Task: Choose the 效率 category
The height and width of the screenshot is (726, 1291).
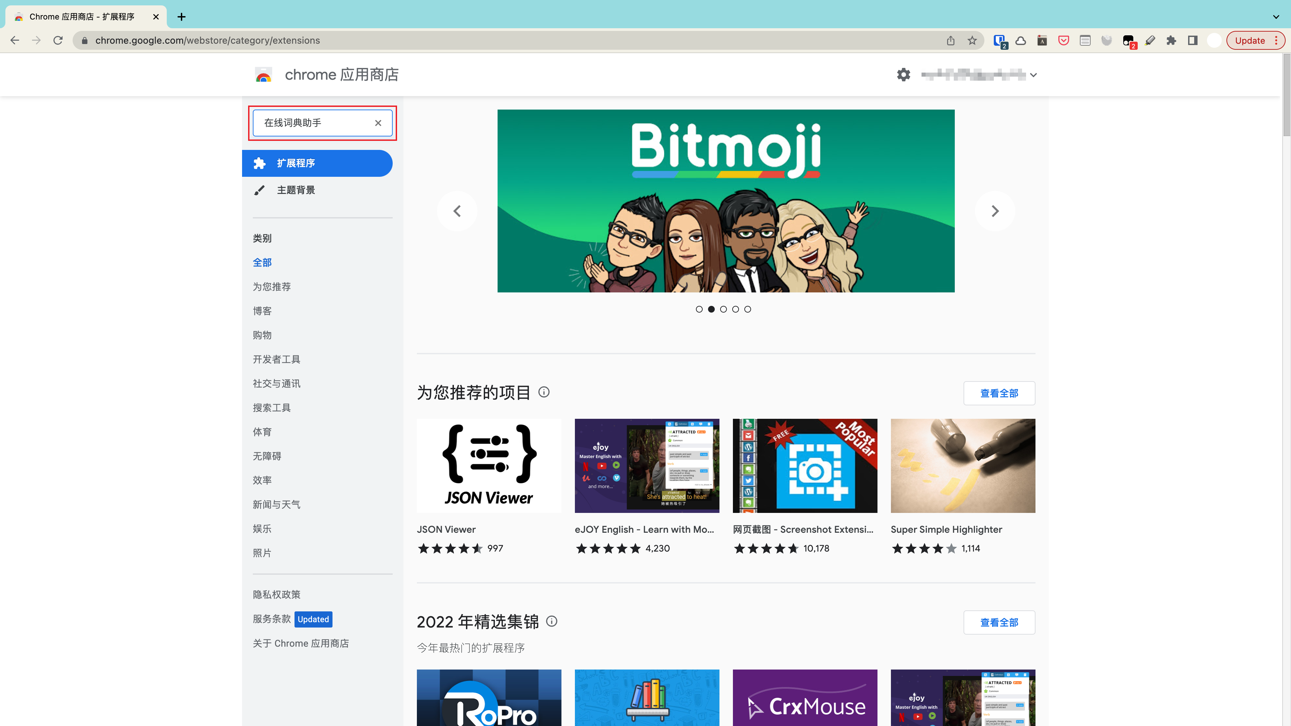Action: pyautogui.click(x=262, y=480)
